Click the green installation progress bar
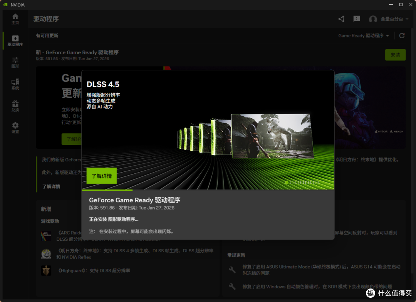416x302 pixels. click(x=107, y=190)
